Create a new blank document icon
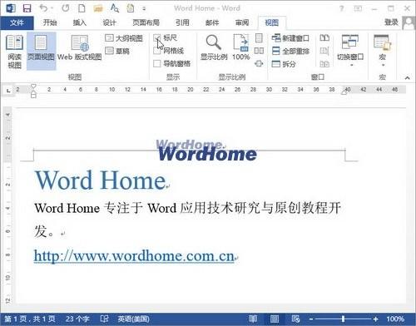Viewport: 416px width, 326px height. [x=82, y=8]
